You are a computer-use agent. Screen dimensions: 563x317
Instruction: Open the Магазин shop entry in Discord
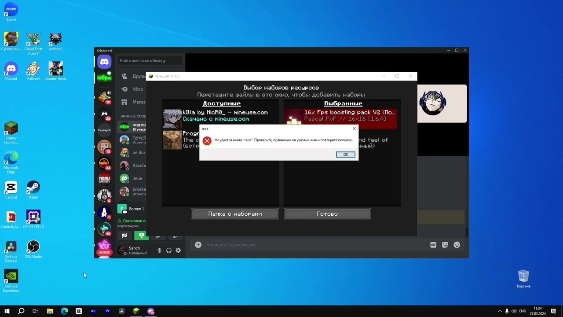132,102
